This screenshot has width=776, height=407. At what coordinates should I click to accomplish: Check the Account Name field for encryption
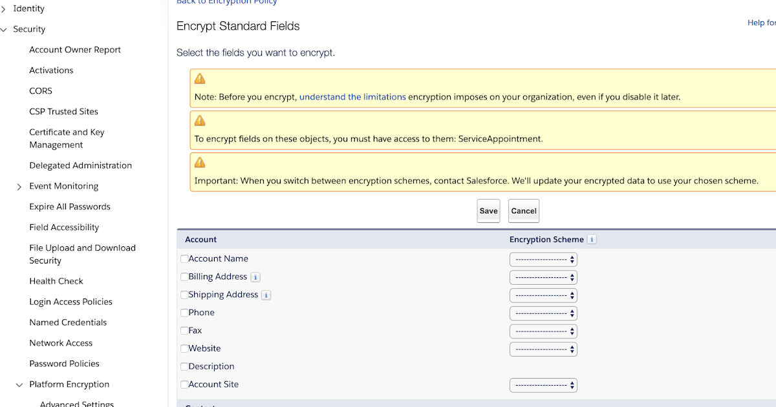184,258
